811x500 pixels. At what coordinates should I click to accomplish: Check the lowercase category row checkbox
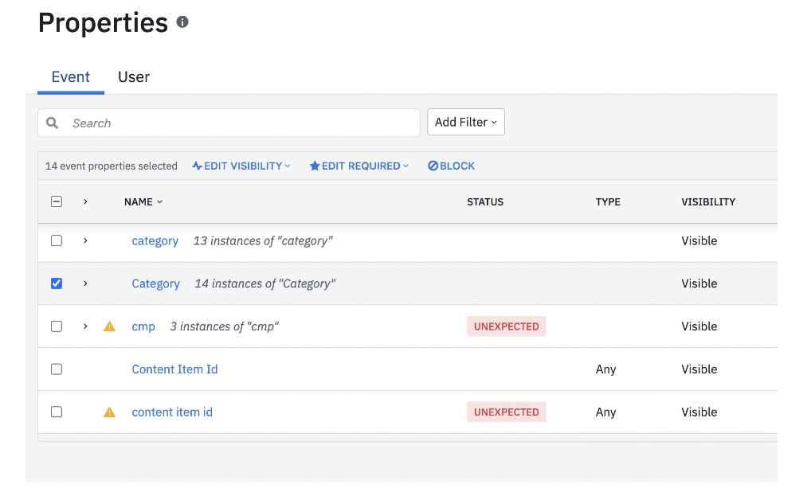tap(57, 240)
